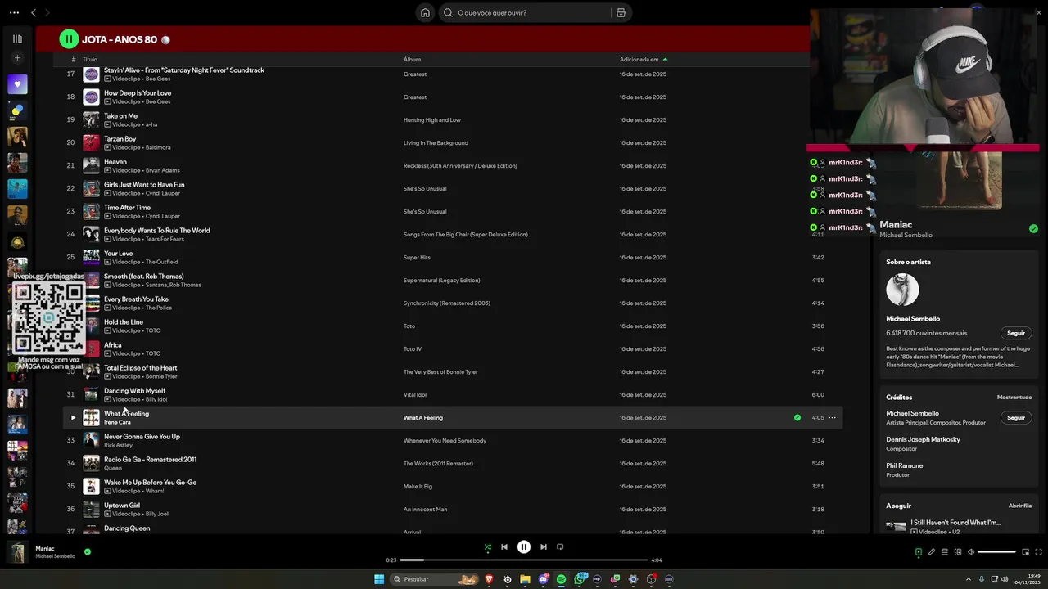Image resolution: width=1048 pixels, height=589 pixels.
Task: Enter full screen player mode
Action: [1038, 552]
